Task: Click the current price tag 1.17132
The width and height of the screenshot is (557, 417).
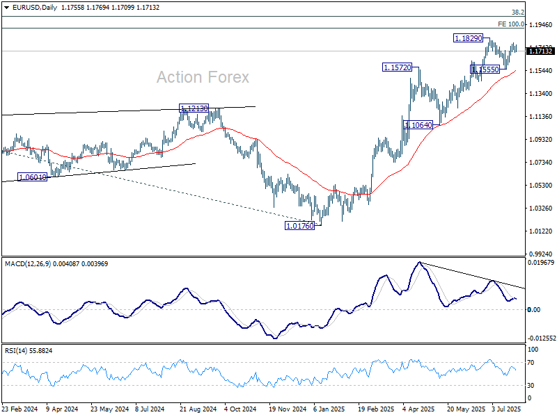Action: (x=540, y=51)
